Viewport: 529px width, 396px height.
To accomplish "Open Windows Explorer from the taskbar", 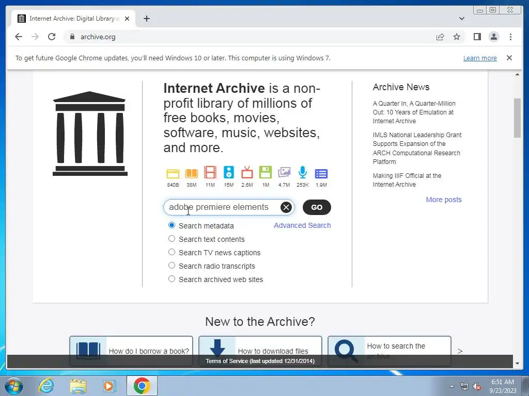I will [78, 386].
